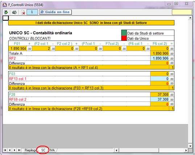Click the UNICO SC - Contabilità ordinaria heading
The height and width of the screenshot is (155, 195).
41,33
